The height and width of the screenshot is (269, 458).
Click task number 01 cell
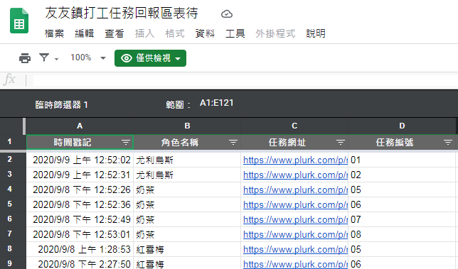click(x=402, y=160)
